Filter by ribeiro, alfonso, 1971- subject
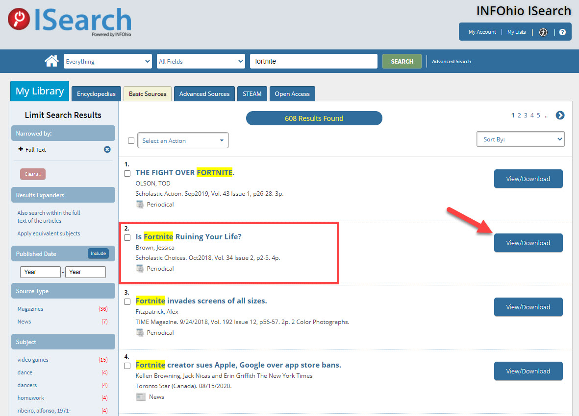The height and width of the screenshot is (416, 579). [44, 411]
